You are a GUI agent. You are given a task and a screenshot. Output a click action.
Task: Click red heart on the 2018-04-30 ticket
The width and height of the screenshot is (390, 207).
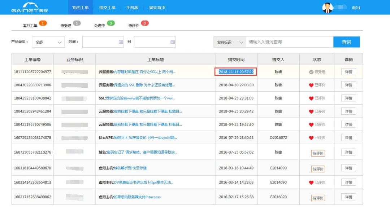pyautogui.click(x=311, y=85)
